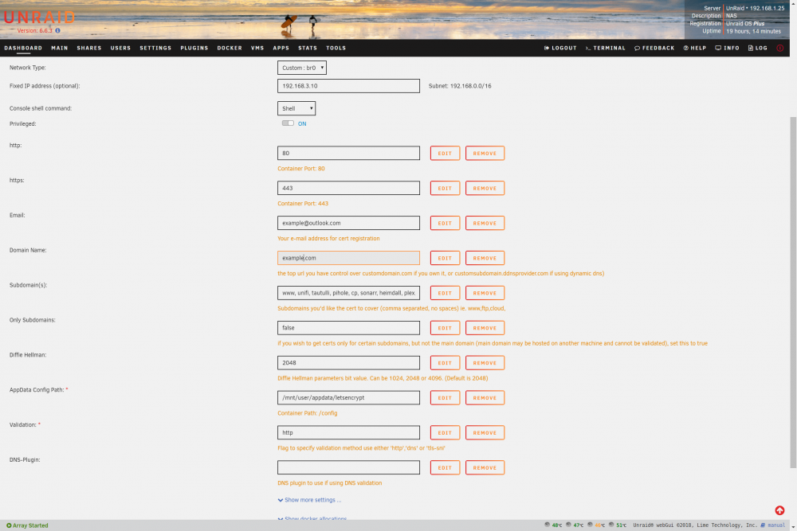Edit the AppData Config Path
Screen dimensions: 797x531
[445, 398]
